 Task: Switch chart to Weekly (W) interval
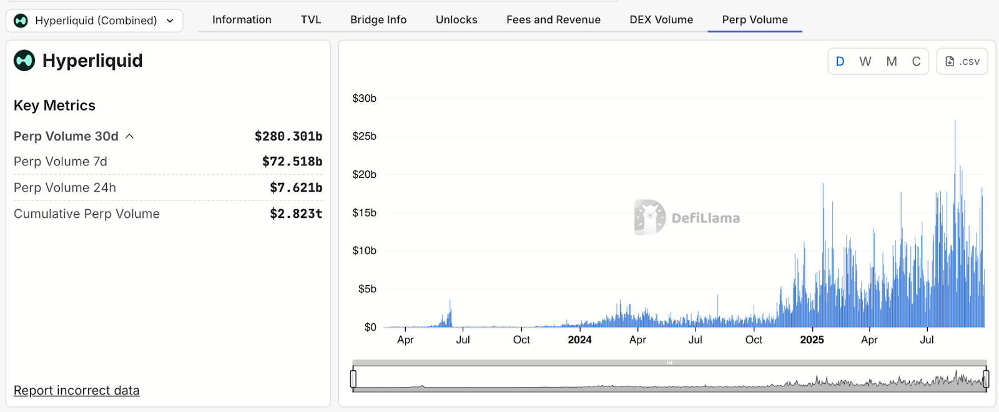click(x=865, y=61)
